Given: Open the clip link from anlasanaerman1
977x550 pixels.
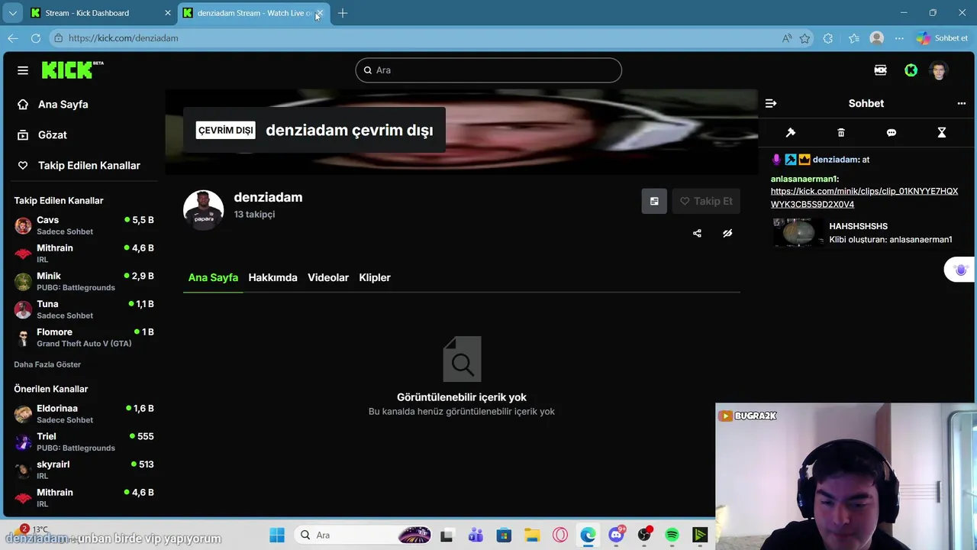Looking at the screenshot, I should click(x=864, y=198).
